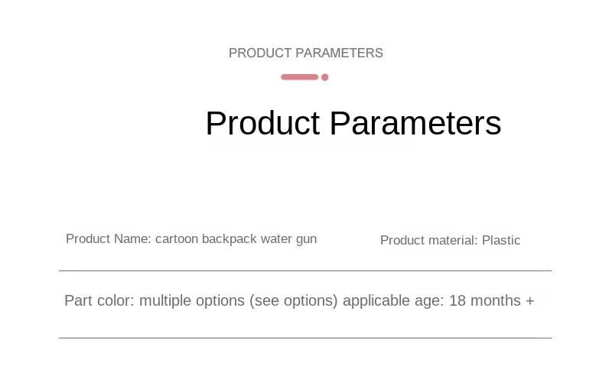Click the word 'gun' in product name
The width and height of the screenshot is (612, 389).
pyautogui.click(x=307, y=240)
